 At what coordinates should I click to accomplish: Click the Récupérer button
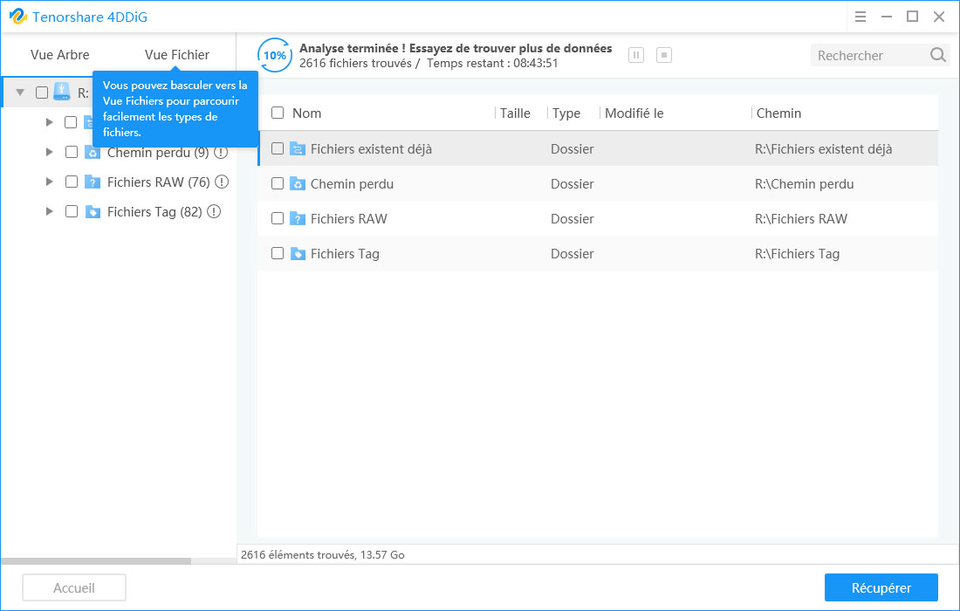coord(881,587)
